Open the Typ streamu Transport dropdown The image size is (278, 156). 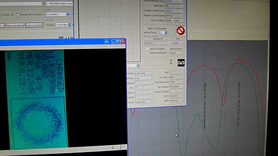[176, 86]
